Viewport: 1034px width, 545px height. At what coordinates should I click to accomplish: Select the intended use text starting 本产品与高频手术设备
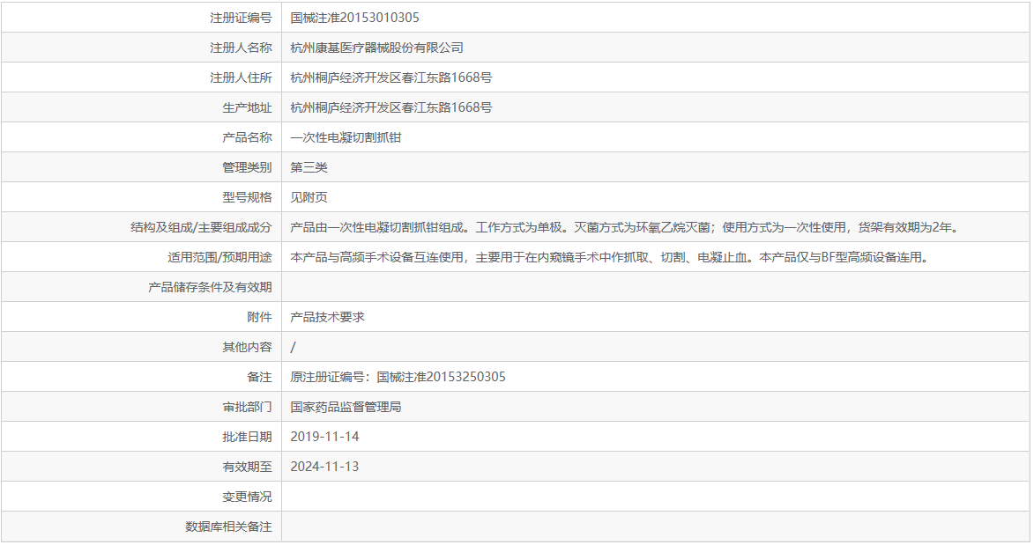611,257
